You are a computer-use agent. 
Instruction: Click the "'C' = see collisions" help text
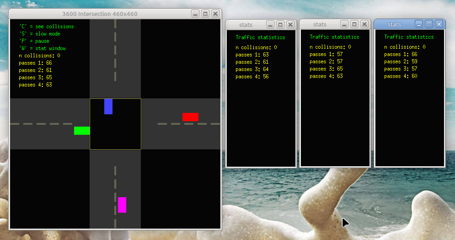pyautogui.click(x=46, y=26)
